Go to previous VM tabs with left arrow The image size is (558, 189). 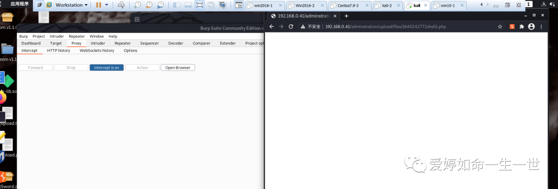click(482, 4)
